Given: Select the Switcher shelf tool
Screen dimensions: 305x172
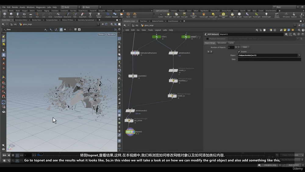Looking at the screenshot, I should point(294,15).
